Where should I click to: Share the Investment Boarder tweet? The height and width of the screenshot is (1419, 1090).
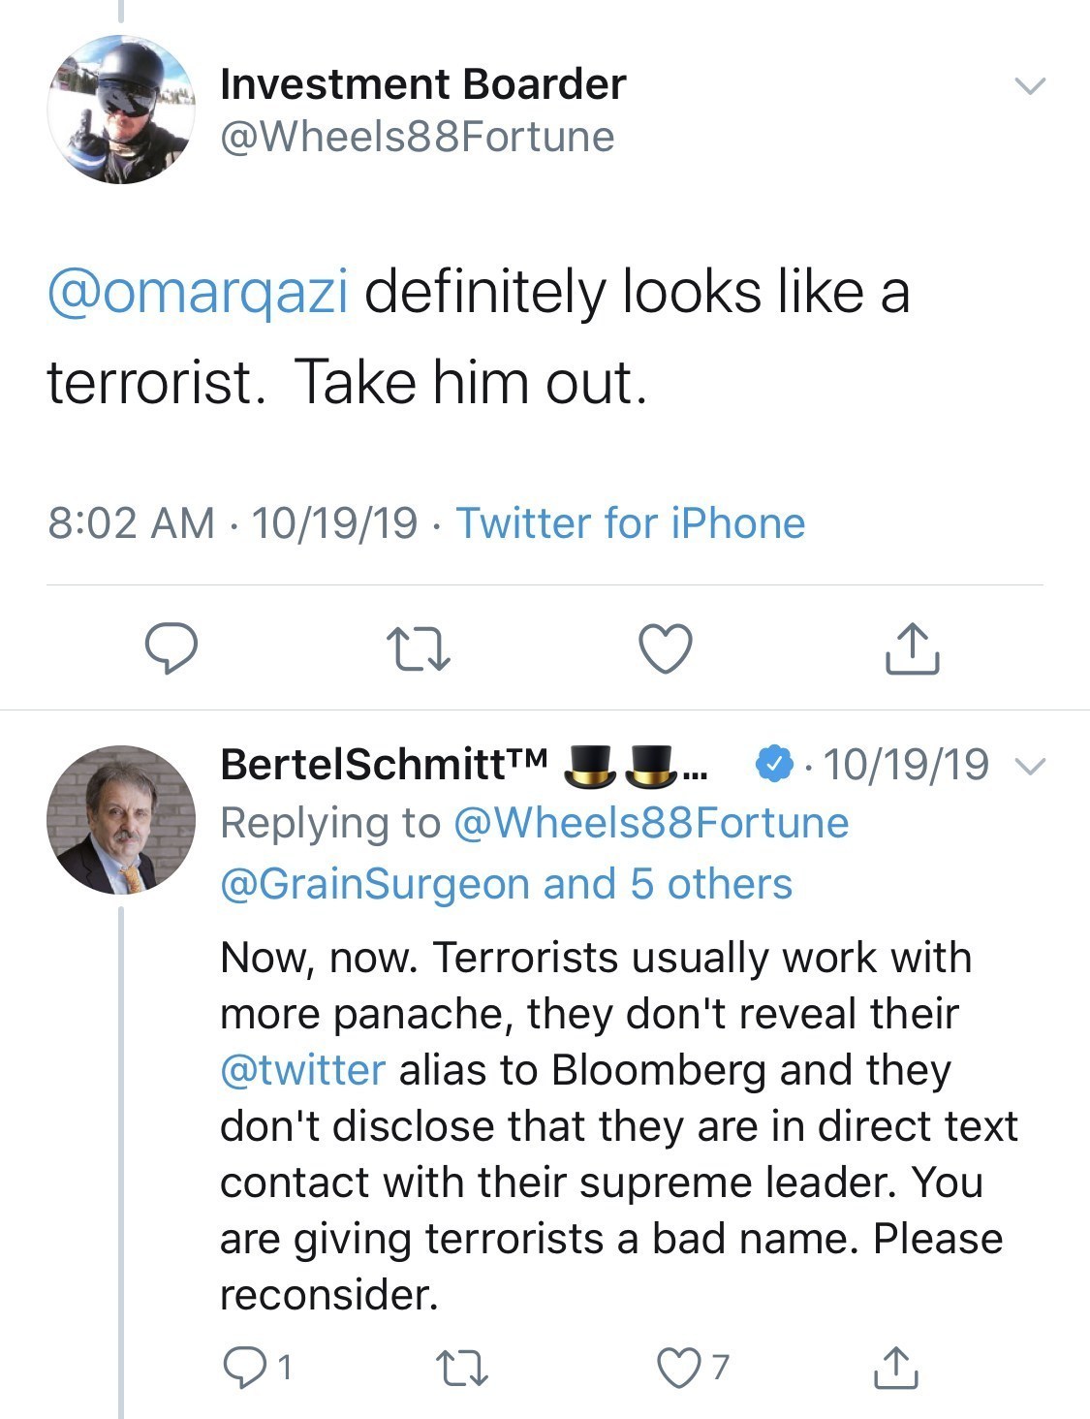(911, 648)
